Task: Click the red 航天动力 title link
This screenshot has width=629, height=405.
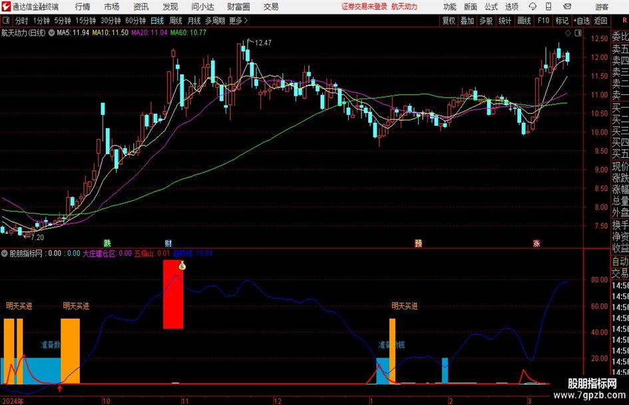Action: pyautogui.click(x=405, y=7)
